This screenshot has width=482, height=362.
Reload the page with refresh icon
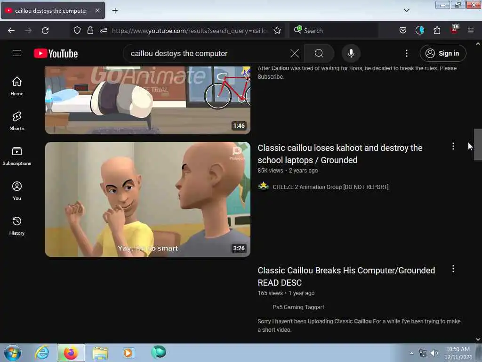pyautogui.click(x=45, y=31)
